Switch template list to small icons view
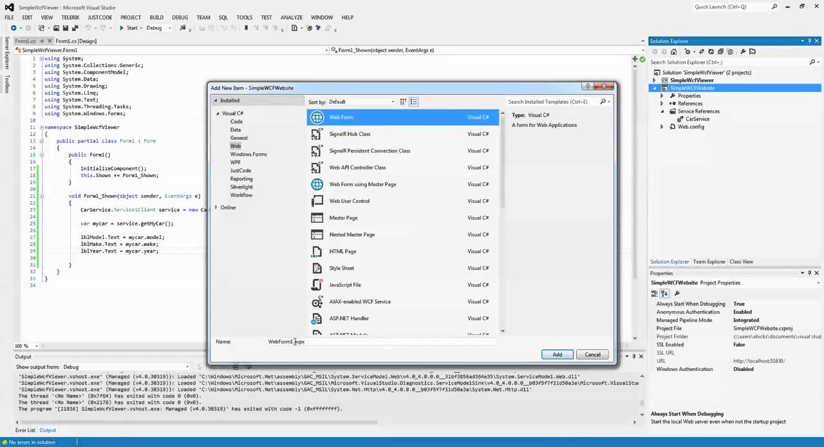The height and width of the screenshot is (447, 824). pos(403,102)
